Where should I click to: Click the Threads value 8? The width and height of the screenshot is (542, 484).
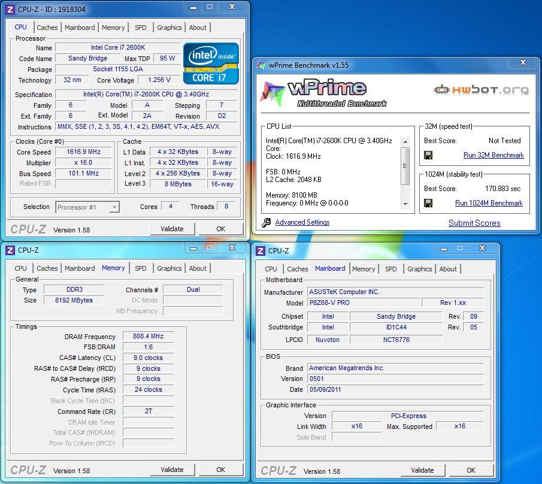coord(226,207)
